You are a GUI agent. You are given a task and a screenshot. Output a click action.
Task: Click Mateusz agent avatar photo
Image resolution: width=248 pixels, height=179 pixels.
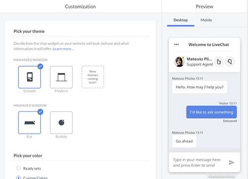(x=179, y=62)
